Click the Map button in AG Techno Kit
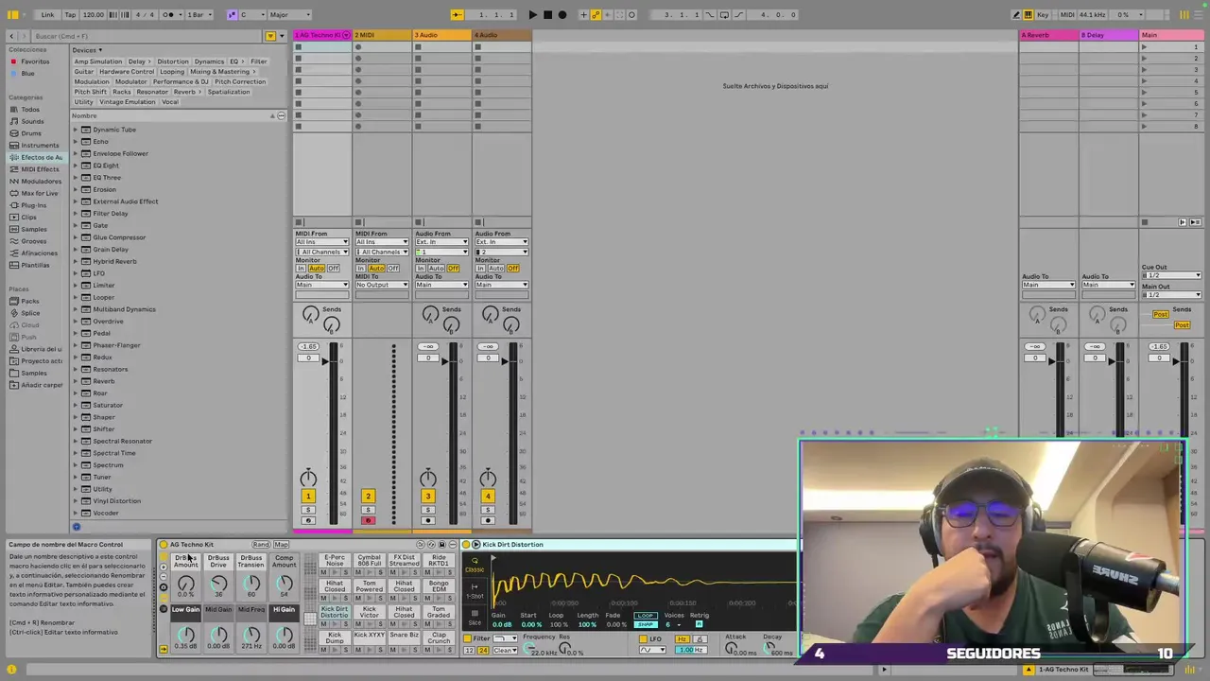The height and width of the screenshot is (681, 1210). (281, 545)
